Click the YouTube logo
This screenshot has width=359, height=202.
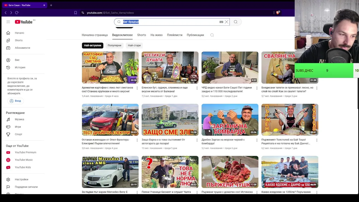pos(24,22)
